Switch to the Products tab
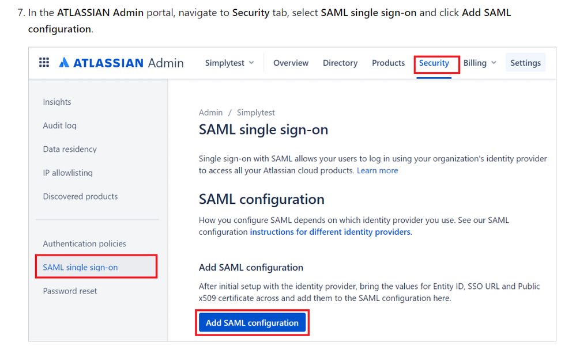 [x=388, y=63]
